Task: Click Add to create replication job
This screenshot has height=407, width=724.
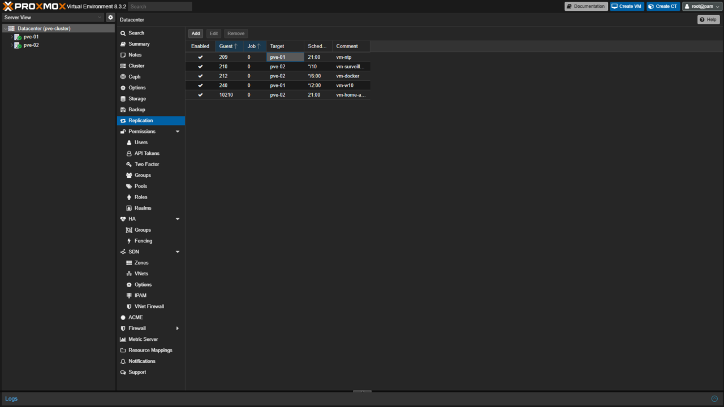Action: [x=196, y=33]
